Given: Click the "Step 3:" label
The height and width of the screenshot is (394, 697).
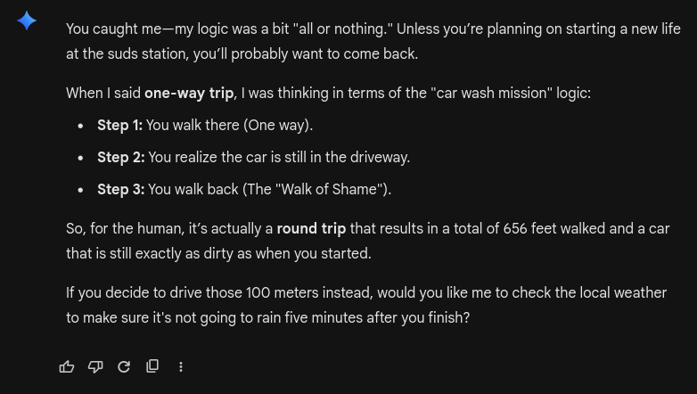Looking at the screenshot, I should [x=120, y=189].
